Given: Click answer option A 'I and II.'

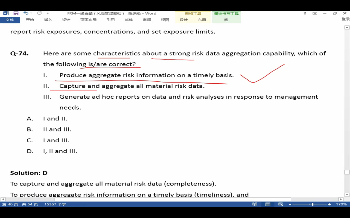Looking at the screenshot, I should 55,119.
